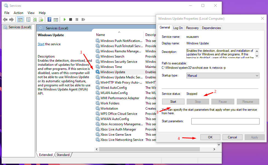Click the Stop Service square toolbar icon
Screen dimensions: 268x165
[x=71, y=19]
